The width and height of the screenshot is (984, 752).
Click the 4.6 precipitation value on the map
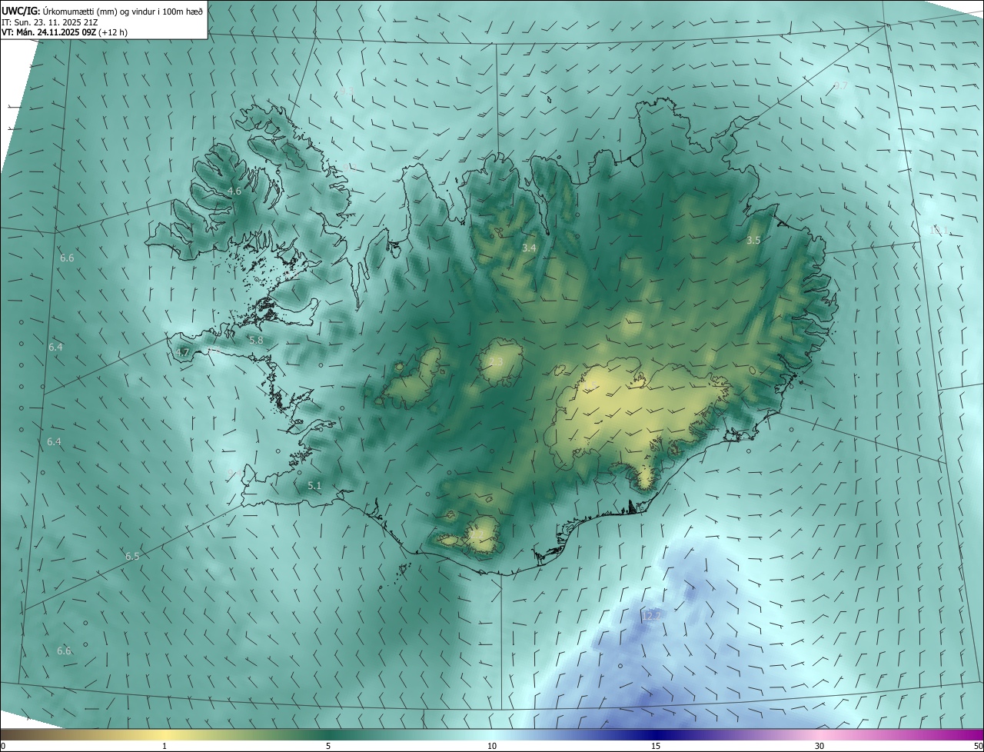tap(234, 191)
